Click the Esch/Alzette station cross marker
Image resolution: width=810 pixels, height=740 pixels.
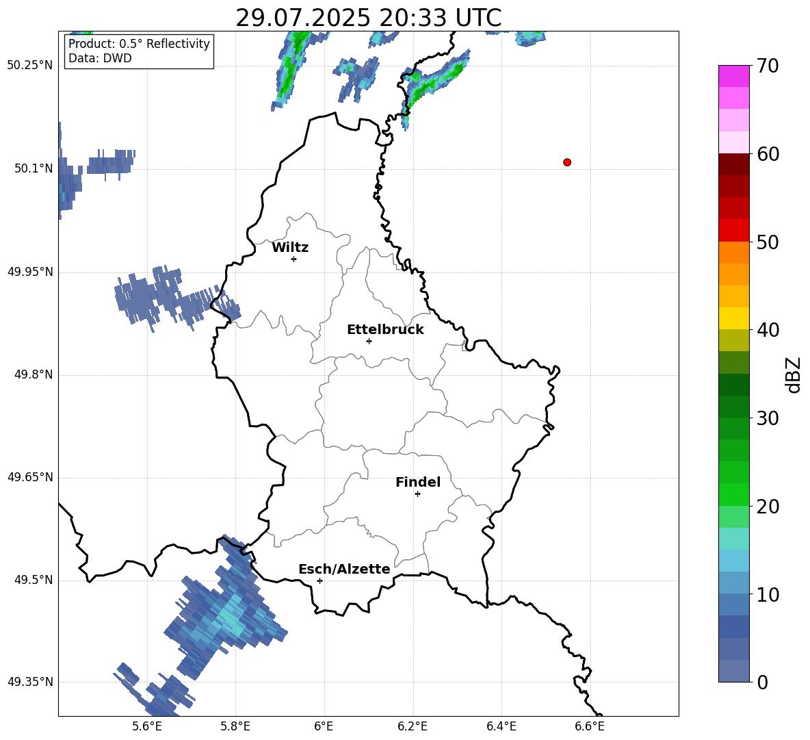(x=319, y=580)
